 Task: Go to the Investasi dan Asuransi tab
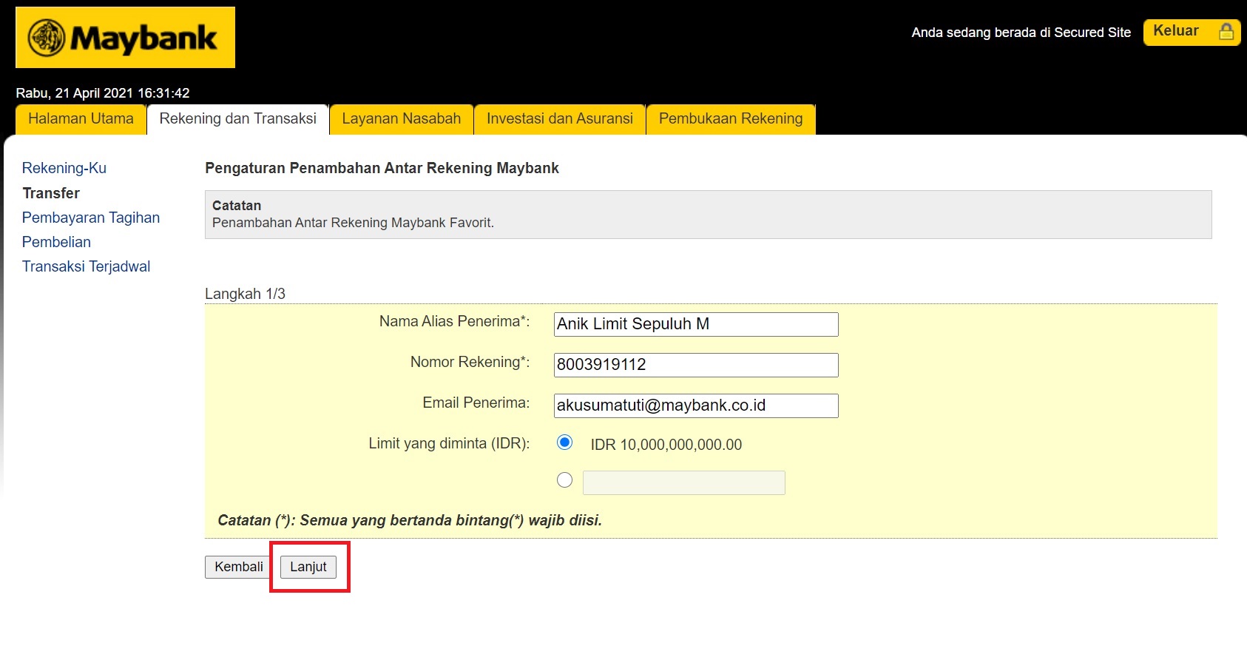click(559, 119)
